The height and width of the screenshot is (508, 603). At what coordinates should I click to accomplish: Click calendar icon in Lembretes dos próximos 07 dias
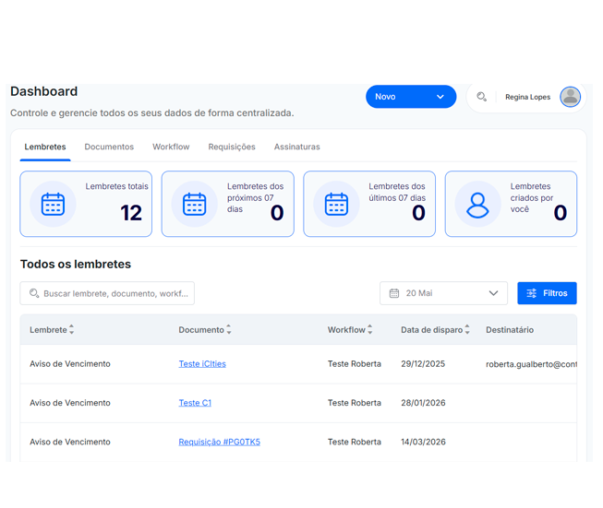click(194, 205)
